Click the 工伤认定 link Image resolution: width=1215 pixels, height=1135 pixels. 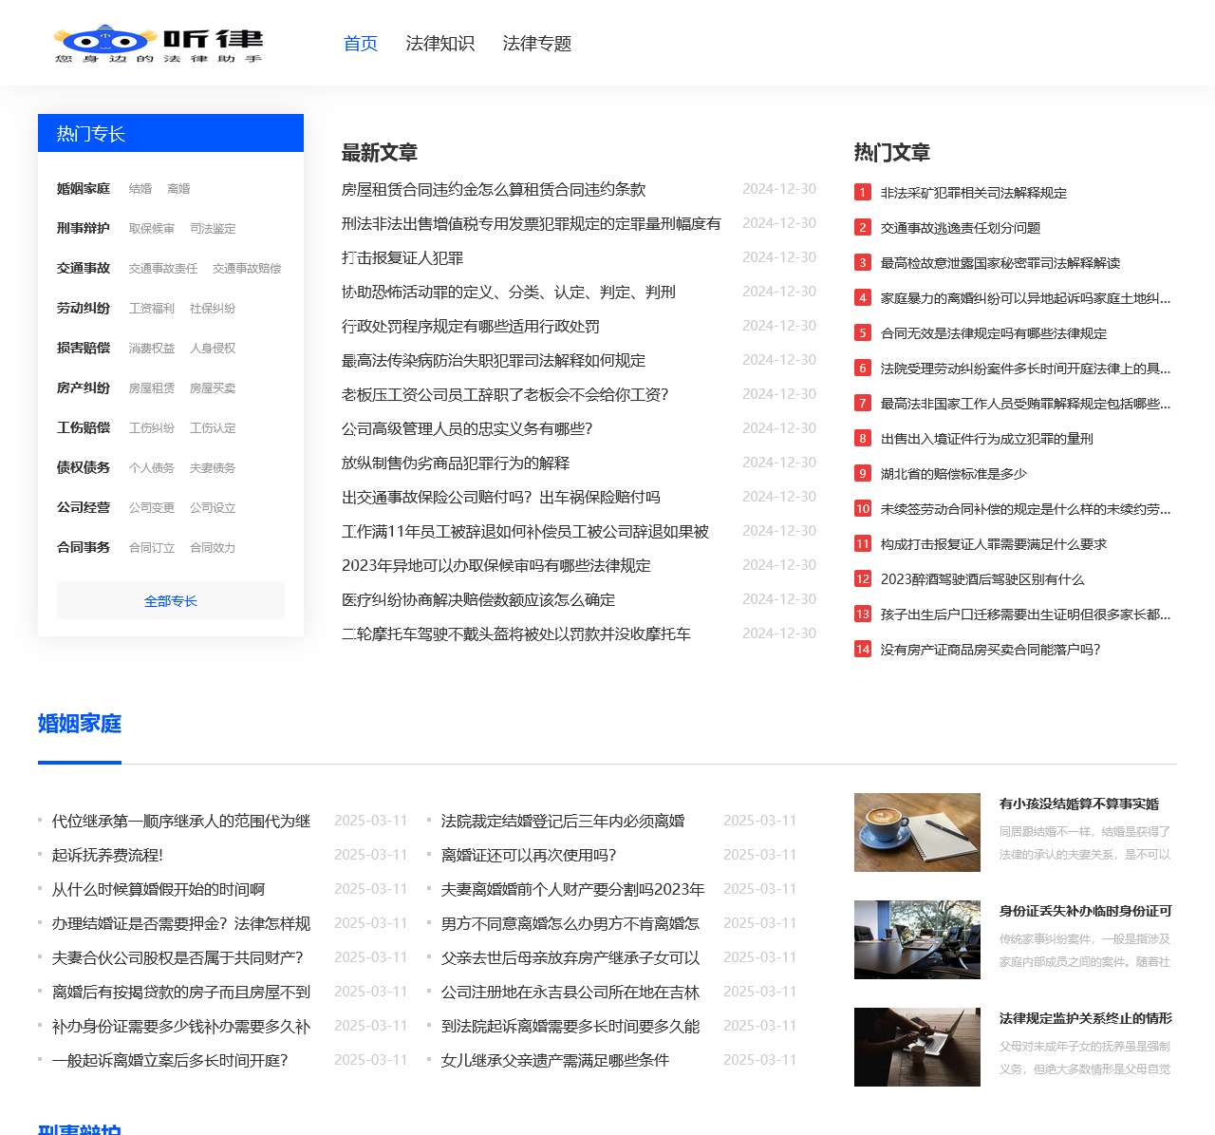[x=213, y=428]
